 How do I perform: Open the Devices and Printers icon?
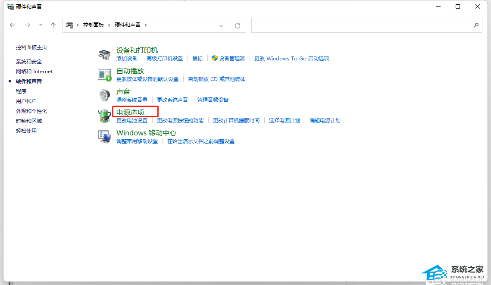104,54
